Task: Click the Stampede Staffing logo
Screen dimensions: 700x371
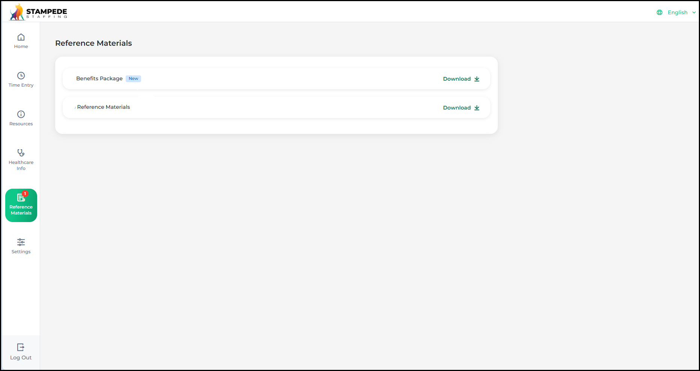Action: (x=38, y=12)
